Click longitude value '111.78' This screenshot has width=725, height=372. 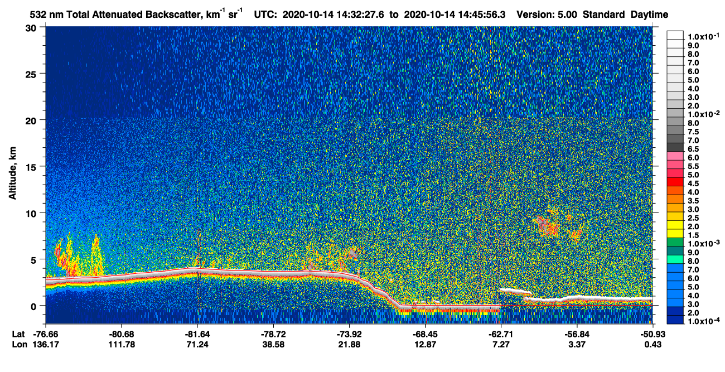pyautogui.click(x=122, y=344)
